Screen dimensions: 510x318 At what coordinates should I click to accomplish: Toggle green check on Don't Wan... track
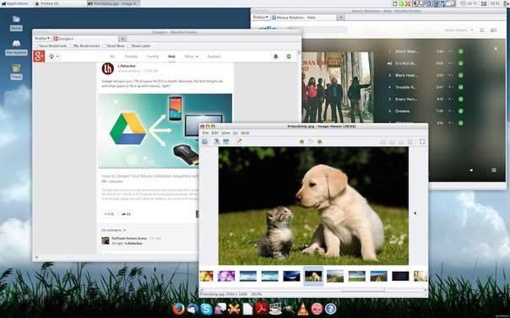460,51
